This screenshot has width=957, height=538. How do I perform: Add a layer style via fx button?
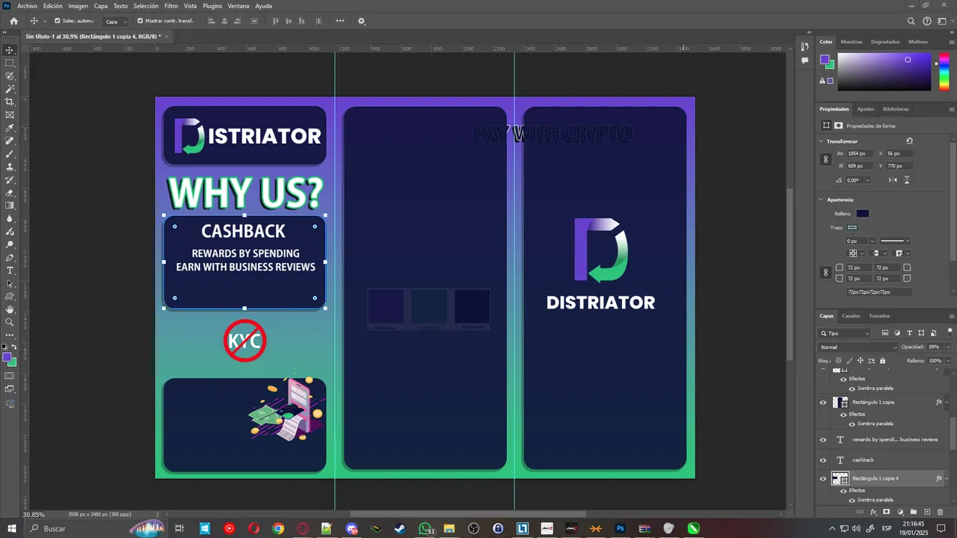pos(873,512)
